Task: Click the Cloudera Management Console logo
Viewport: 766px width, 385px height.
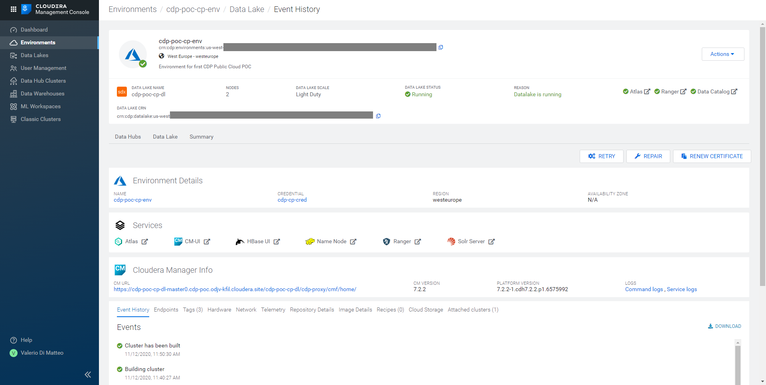Action: [55, 9]
